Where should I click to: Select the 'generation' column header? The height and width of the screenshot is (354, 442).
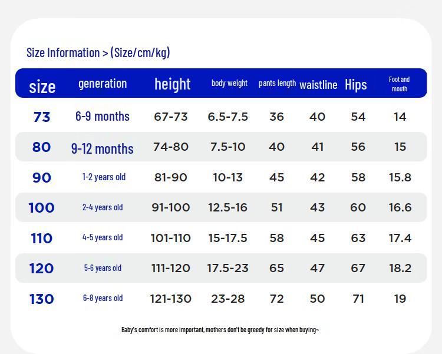pyautogui.click(x=103, y=84)
